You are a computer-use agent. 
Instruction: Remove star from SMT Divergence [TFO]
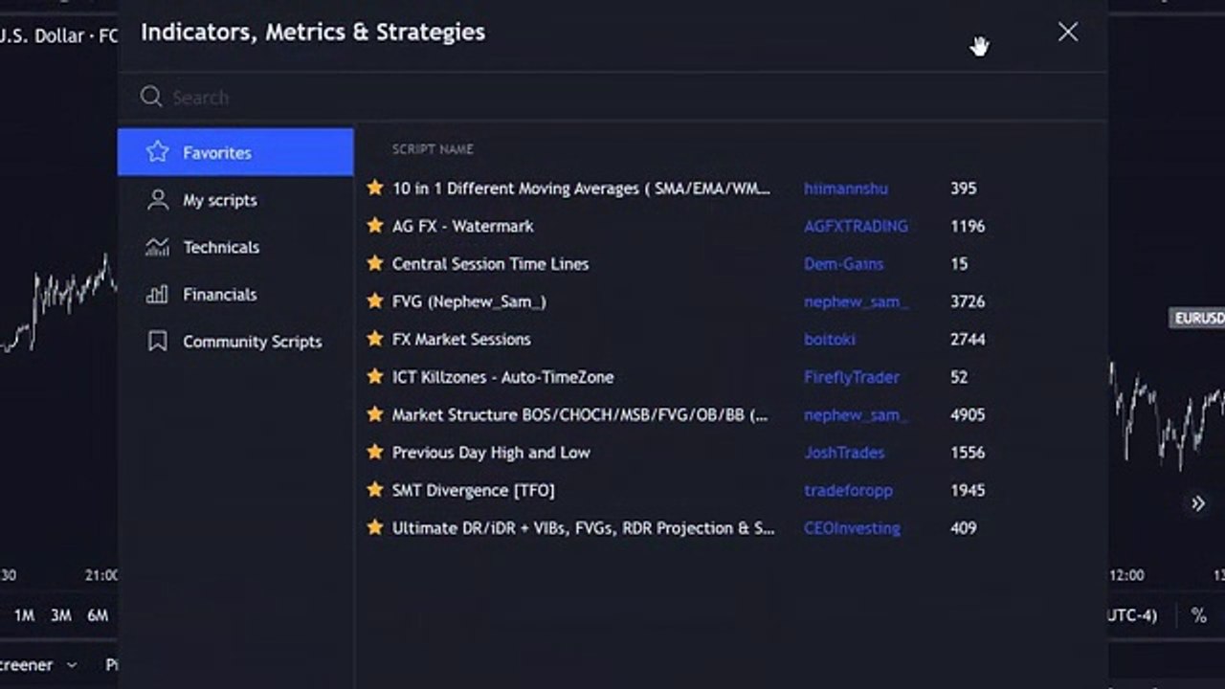point(375,490)
